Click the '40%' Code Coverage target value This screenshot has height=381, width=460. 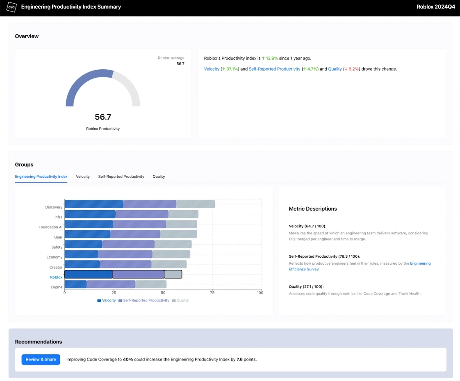pyautogui.click(x=128, y=359)
